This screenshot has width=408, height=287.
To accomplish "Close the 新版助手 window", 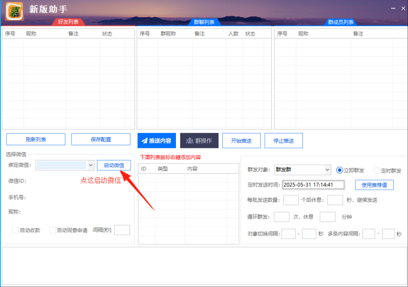I will point(403,9).
